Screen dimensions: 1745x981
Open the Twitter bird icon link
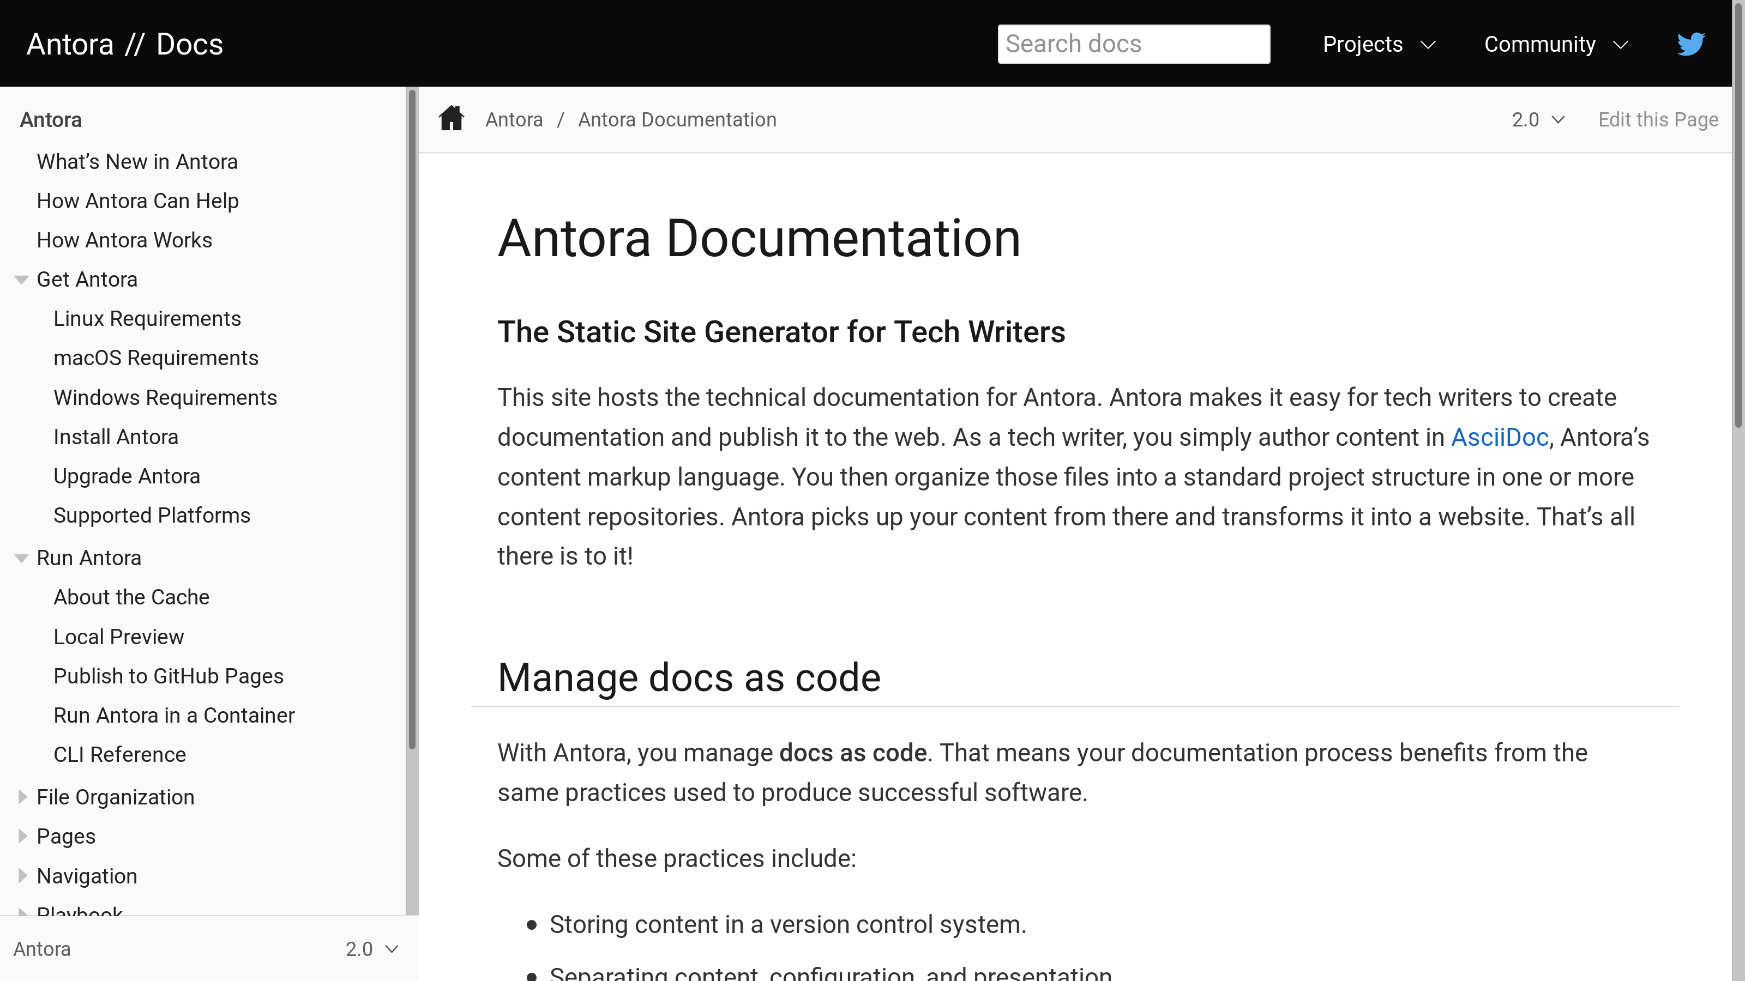click(x=1690, y=44)
